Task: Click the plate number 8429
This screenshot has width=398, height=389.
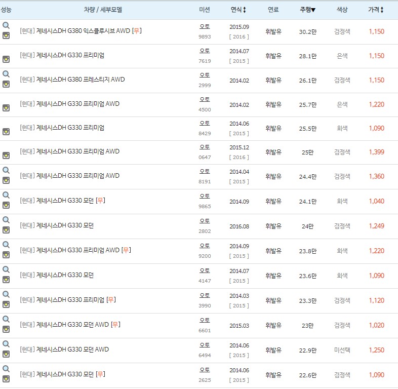Action: click(x=205, y=133)
